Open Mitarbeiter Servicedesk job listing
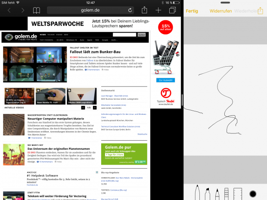The width and height of the screenshot is (267, 200). tap(114, 105)
